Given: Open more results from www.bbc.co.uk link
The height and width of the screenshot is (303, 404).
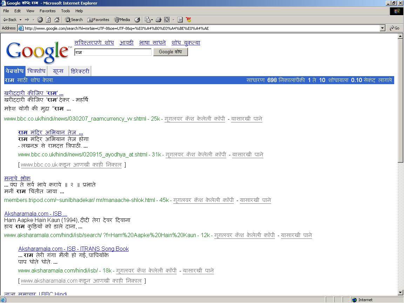Looking at the screenshot, I should pyautogui.click(x=71, y=164).
